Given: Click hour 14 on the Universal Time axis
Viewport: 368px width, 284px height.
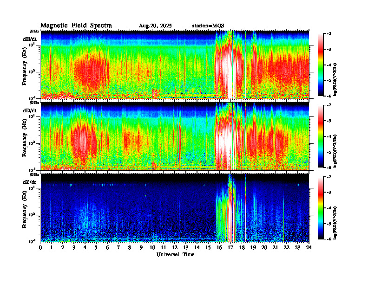Looking at the screenshot, I should [x=197, y=248].
